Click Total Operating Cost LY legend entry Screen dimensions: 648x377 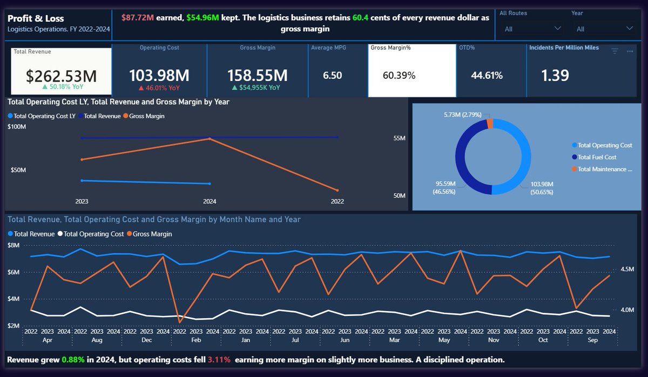[41, 116]
